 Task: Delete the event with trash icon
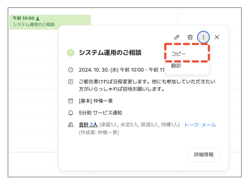(x=190, y=37)
